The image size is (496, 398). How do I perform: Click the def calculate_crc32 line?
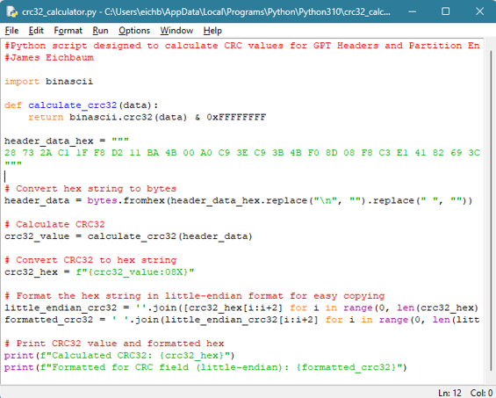(81, 105)
